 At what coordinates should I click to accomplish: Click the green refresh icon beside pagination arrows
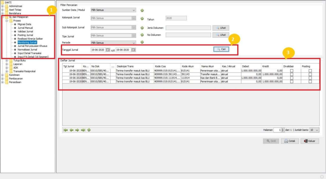pyautogui.click(x=89, y=130)
